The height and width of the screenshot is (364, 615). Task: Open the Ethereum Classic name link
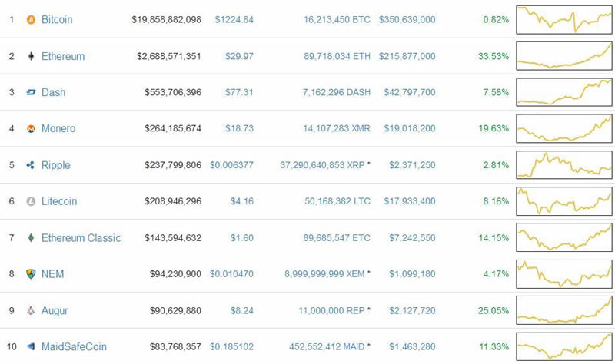(81, 237)
